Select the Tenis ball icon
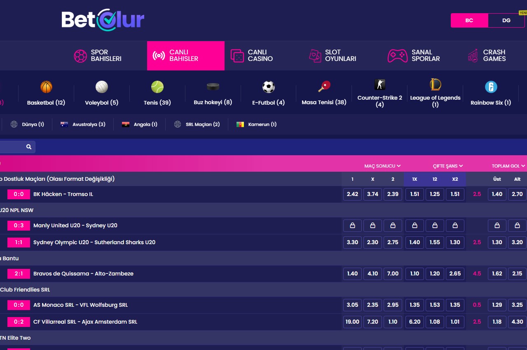 [x=157, y=87]
